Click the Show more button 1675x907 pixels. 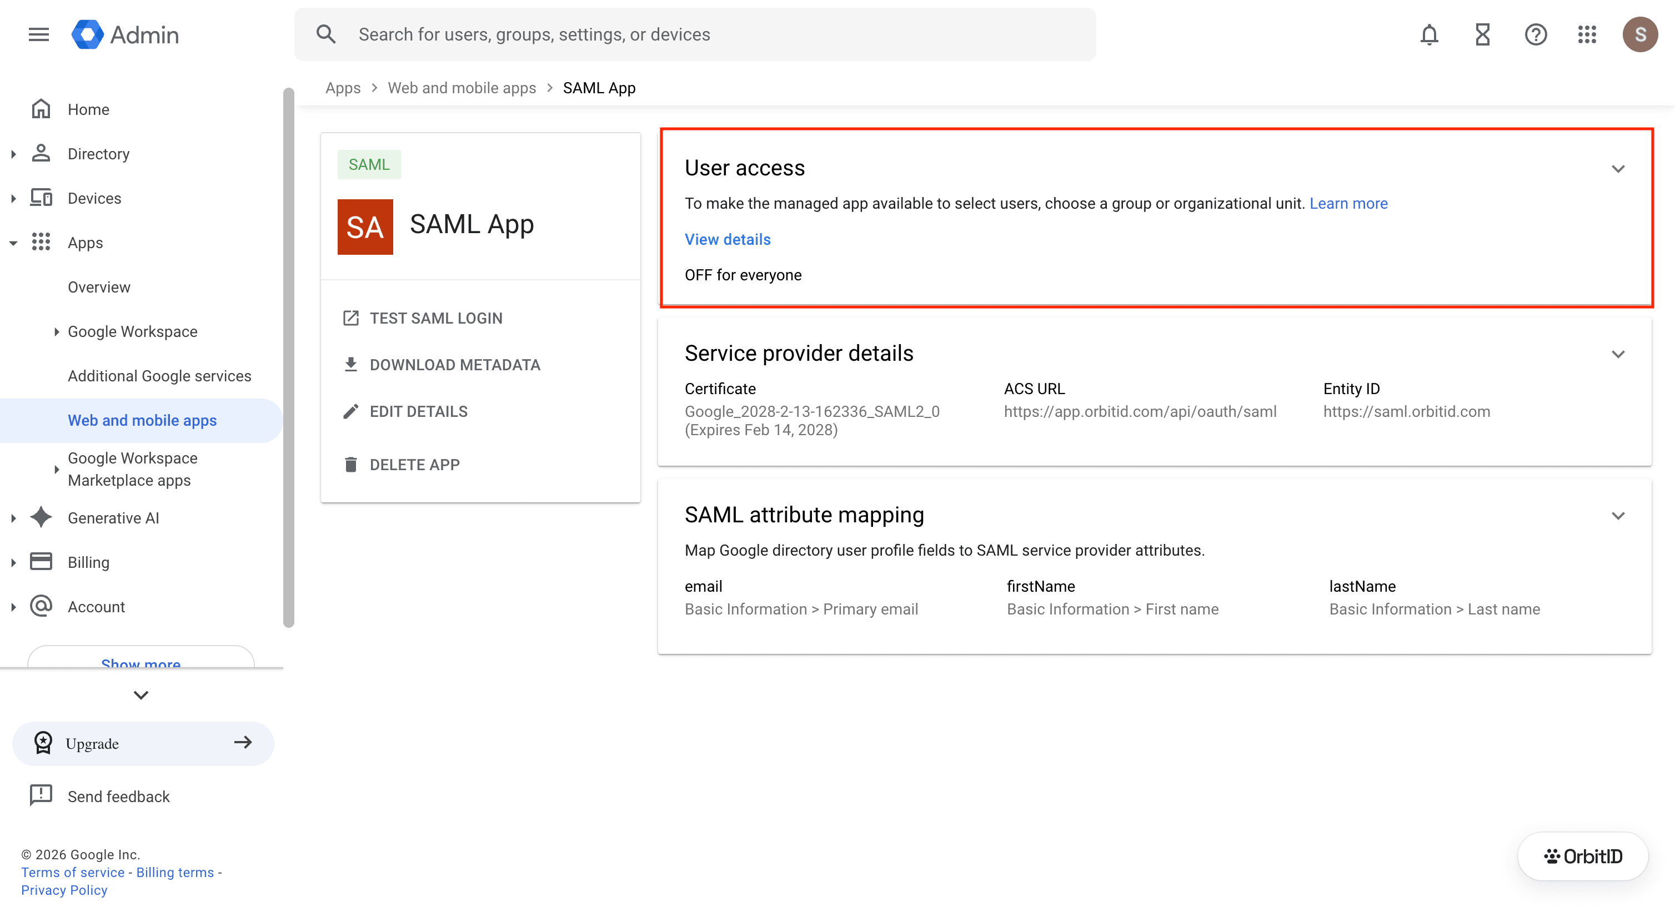[141, 656]
